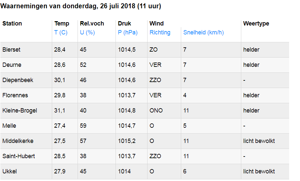This screenshot has width=300, height=181.
Task: Click the Temp column header
Action: pyautogui.click(x=62, y=23)
